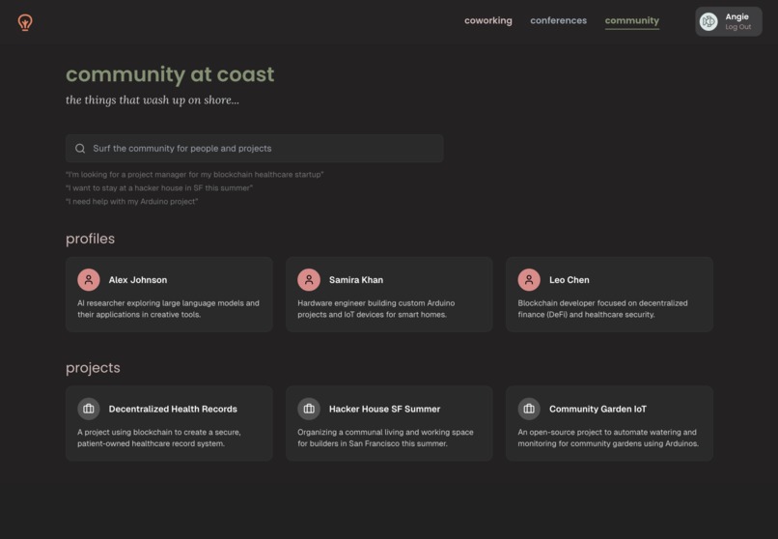778x539 pixels.
Task: Click the lightbulb logo icon
Action: pyautogui.click(x=25, y=22)
